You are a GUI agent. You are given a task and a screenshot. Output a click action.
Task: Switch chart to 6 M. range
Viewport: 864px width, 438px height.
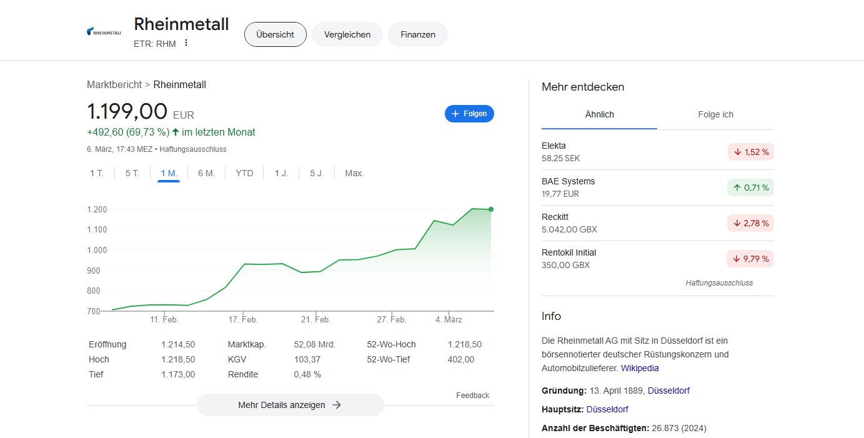(x=206, y=173)
